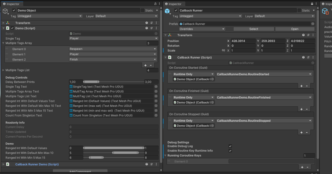Viewport: 332px width, 174px height.
Task: Toggle Static checkbox for Demo Object
Action: point(143,10)
